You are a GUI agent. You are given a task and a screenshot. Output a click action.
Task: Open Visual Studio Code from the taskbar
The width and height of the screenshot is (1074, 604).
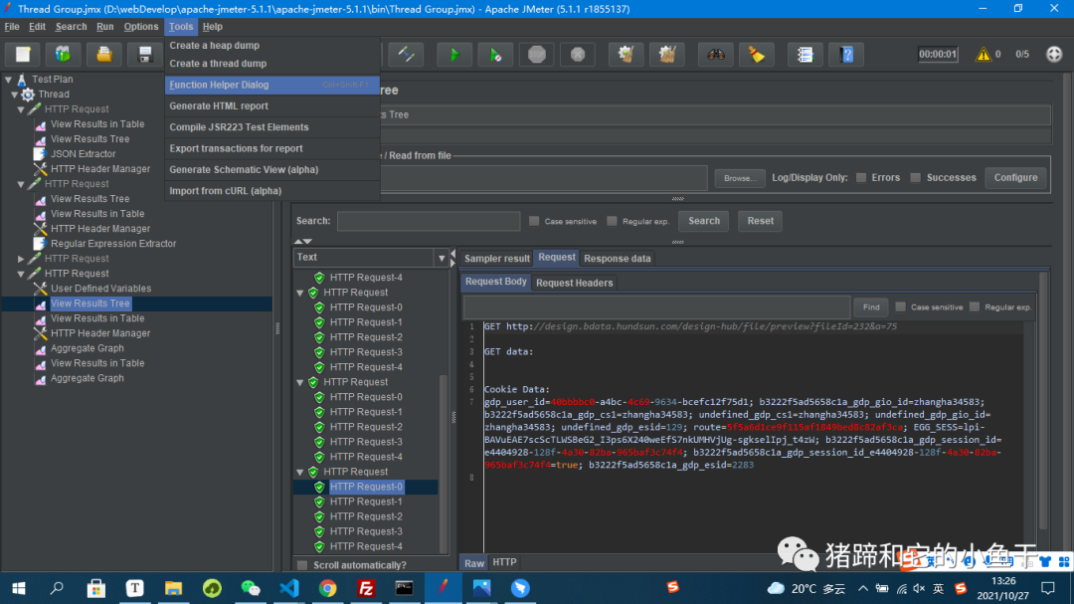point(289,588)
